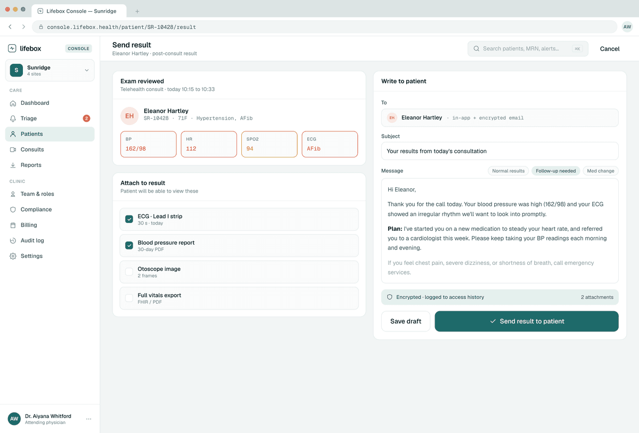The image size is (639, 433).
Task: Click the shield icon next to Encrypted
Action: pos(390,297)
